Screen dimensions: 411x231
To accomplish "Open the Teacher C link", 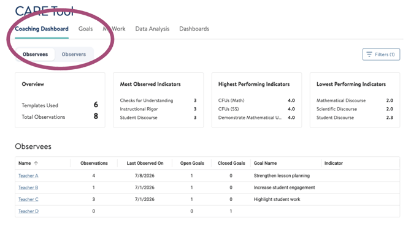I will tap(28, 199).
